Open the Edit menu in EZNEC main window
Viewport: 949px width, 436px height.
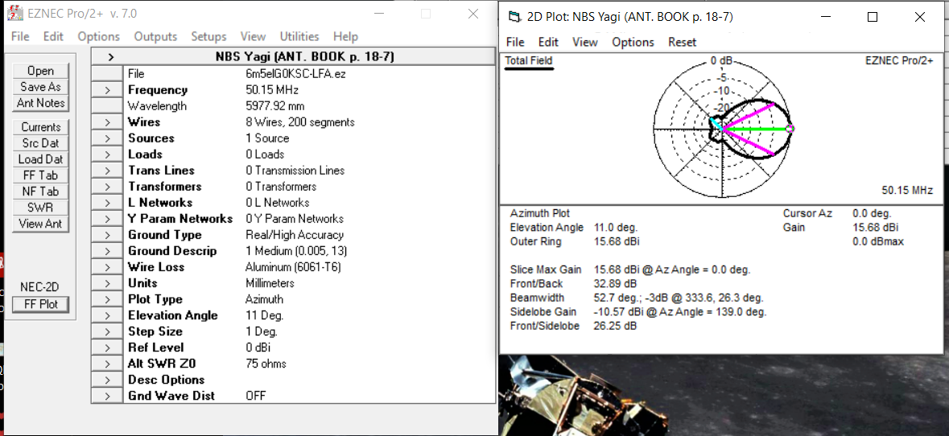coord(53,37)
